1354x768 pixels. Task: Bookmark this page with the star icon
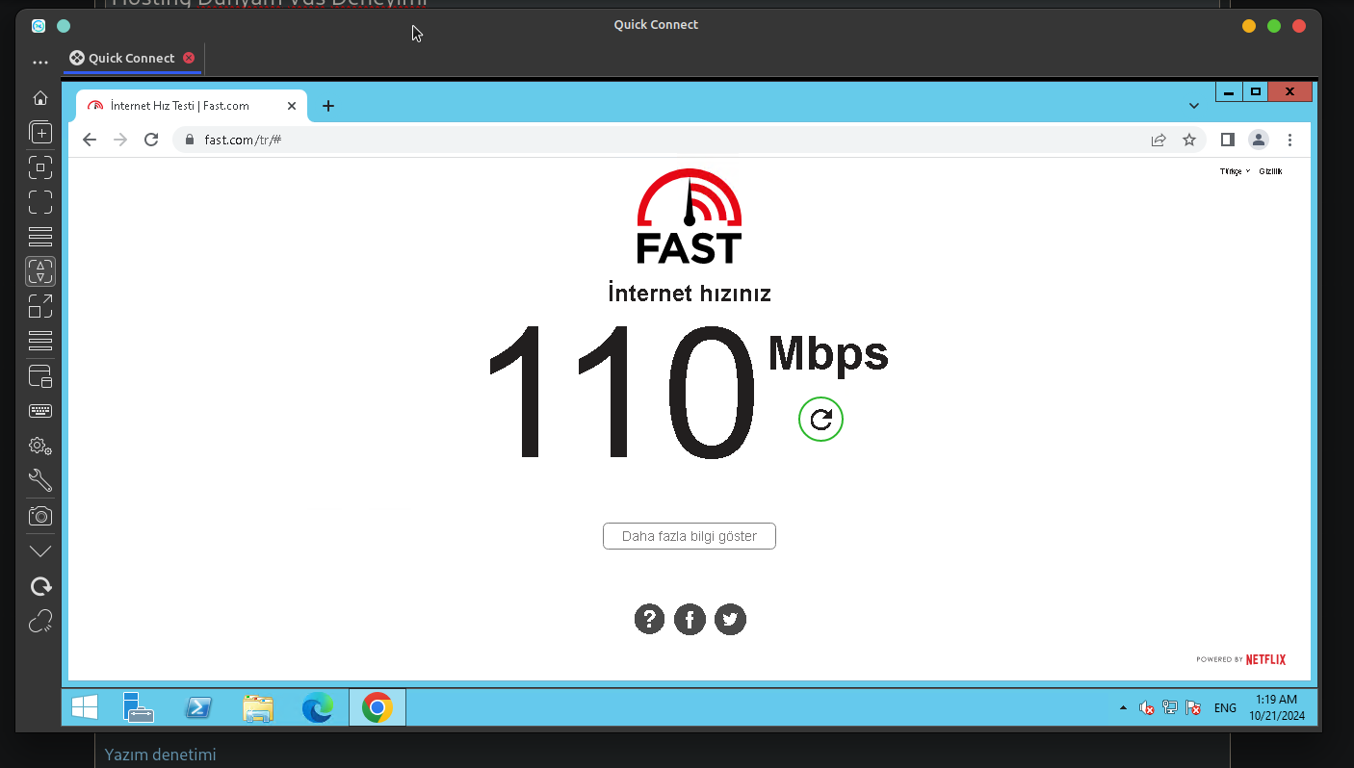(x=1189, y=140)
